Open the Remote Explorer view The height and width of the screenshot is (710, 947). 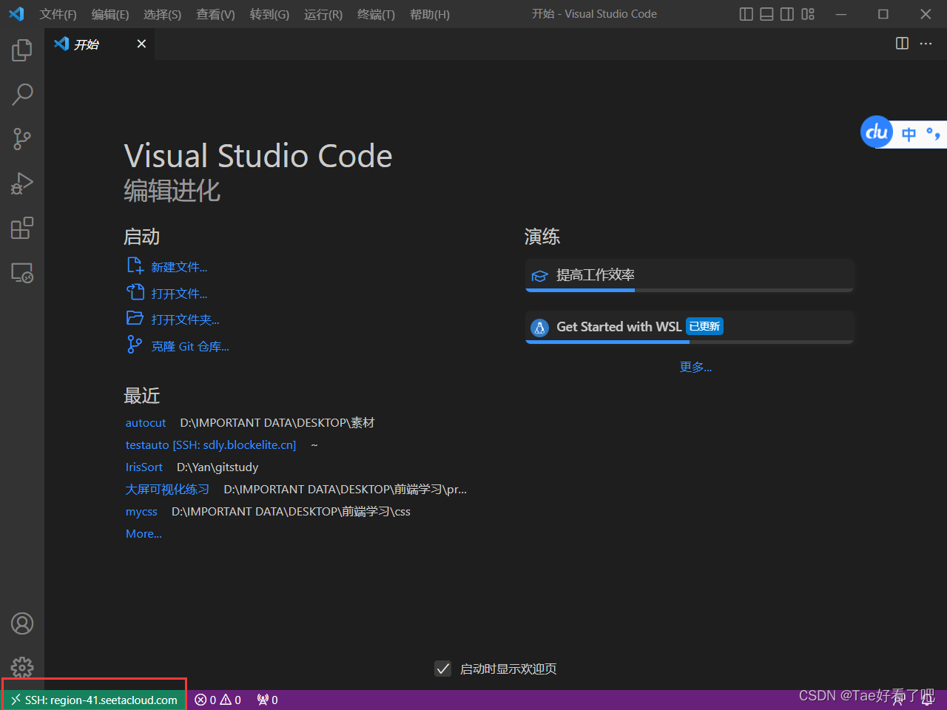pos(22,273)
